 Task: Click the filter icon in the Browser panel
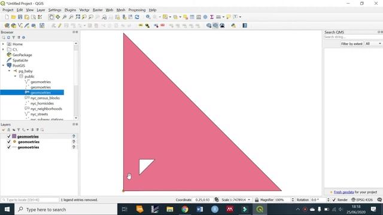coord(13,38)
